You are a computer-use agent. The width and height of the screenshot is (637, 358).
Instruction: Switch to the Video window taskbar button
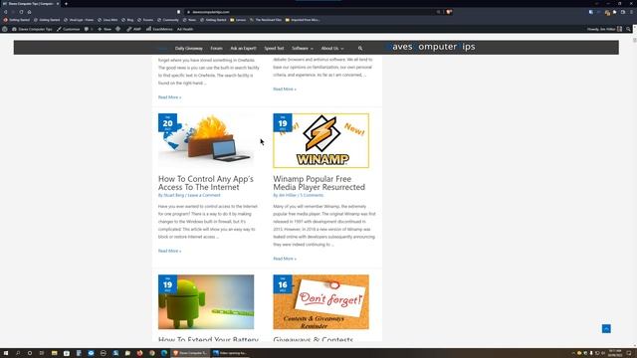click(230, 353)
